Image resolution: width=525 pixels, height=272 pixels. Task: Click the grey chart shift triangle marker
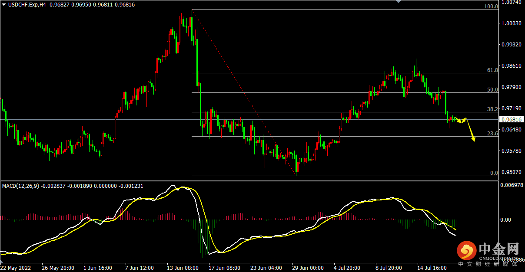pos(397,1)
